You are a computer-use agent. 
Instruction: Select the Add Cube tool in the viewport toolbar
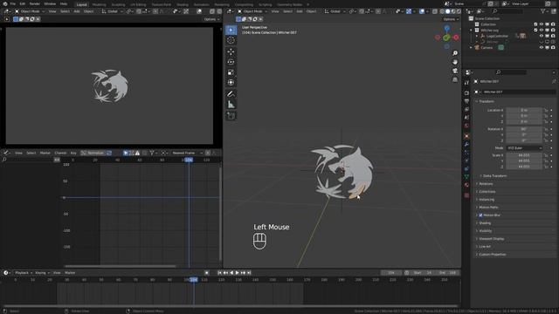click(x=231, y=116)
